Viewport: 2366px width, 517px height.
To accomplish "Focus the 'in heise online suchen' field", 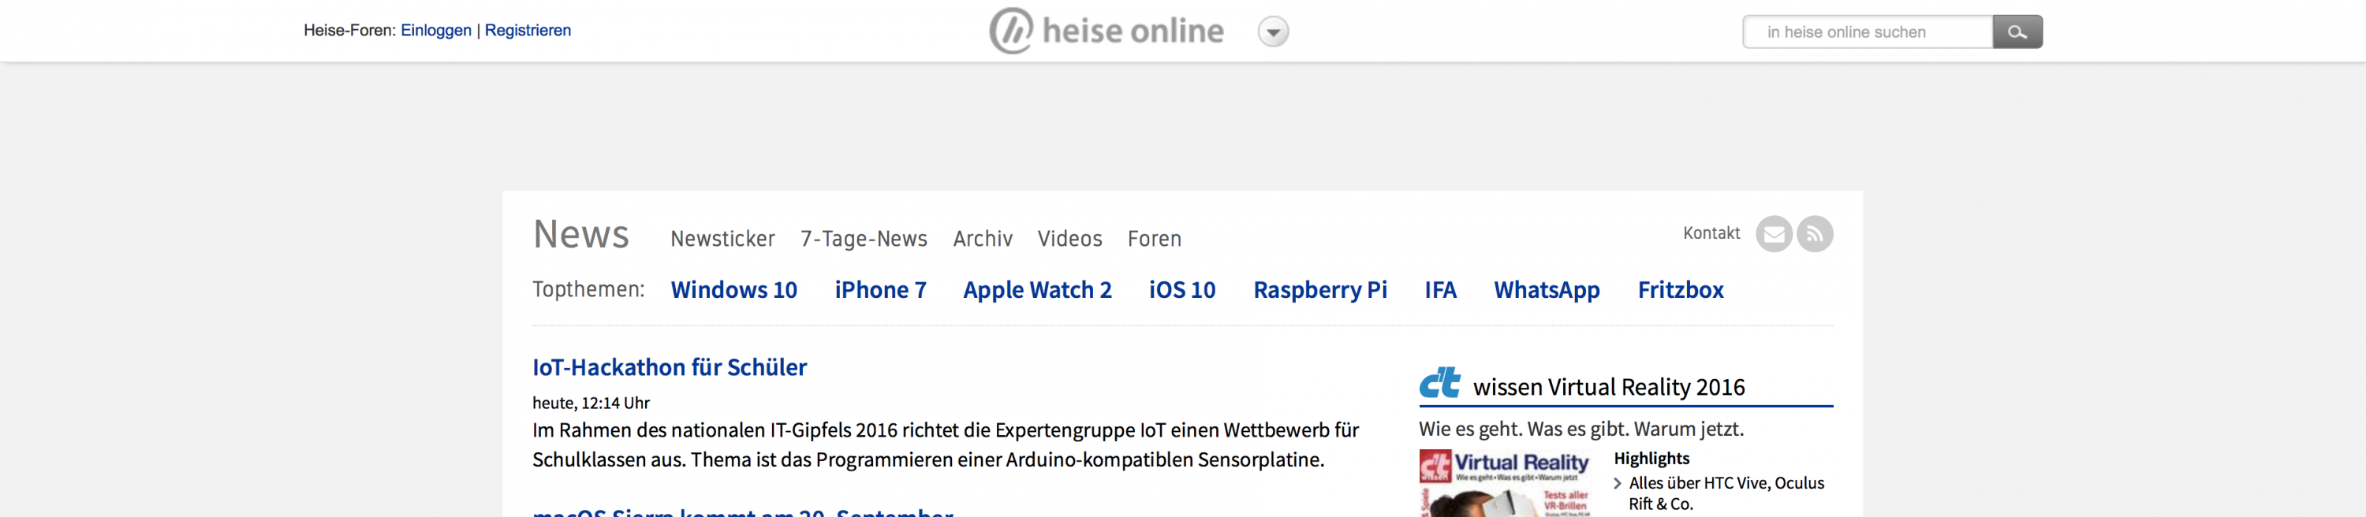I will [1866, 32].
